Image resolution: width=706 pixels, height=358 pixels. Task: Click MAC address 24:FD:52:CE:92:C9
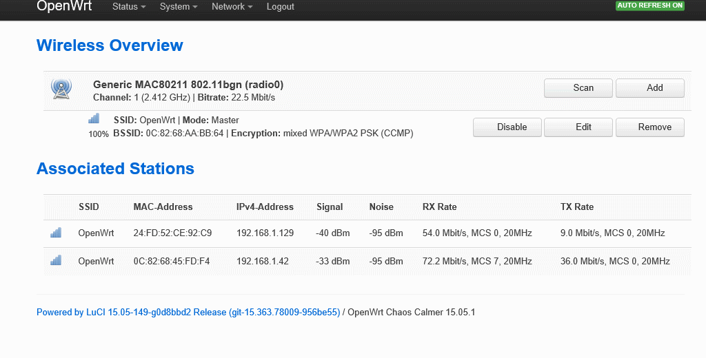[x=172, y=233]
